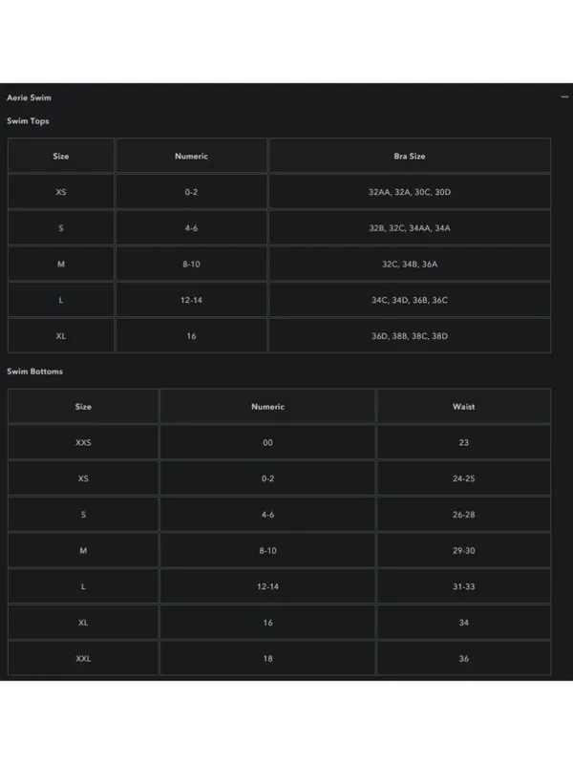Image resolution: width=573 pixels, height=764 pixels.
Task: Click the 36D, 38B, 38C, 38D cell
Action: [x=410, y=336]
